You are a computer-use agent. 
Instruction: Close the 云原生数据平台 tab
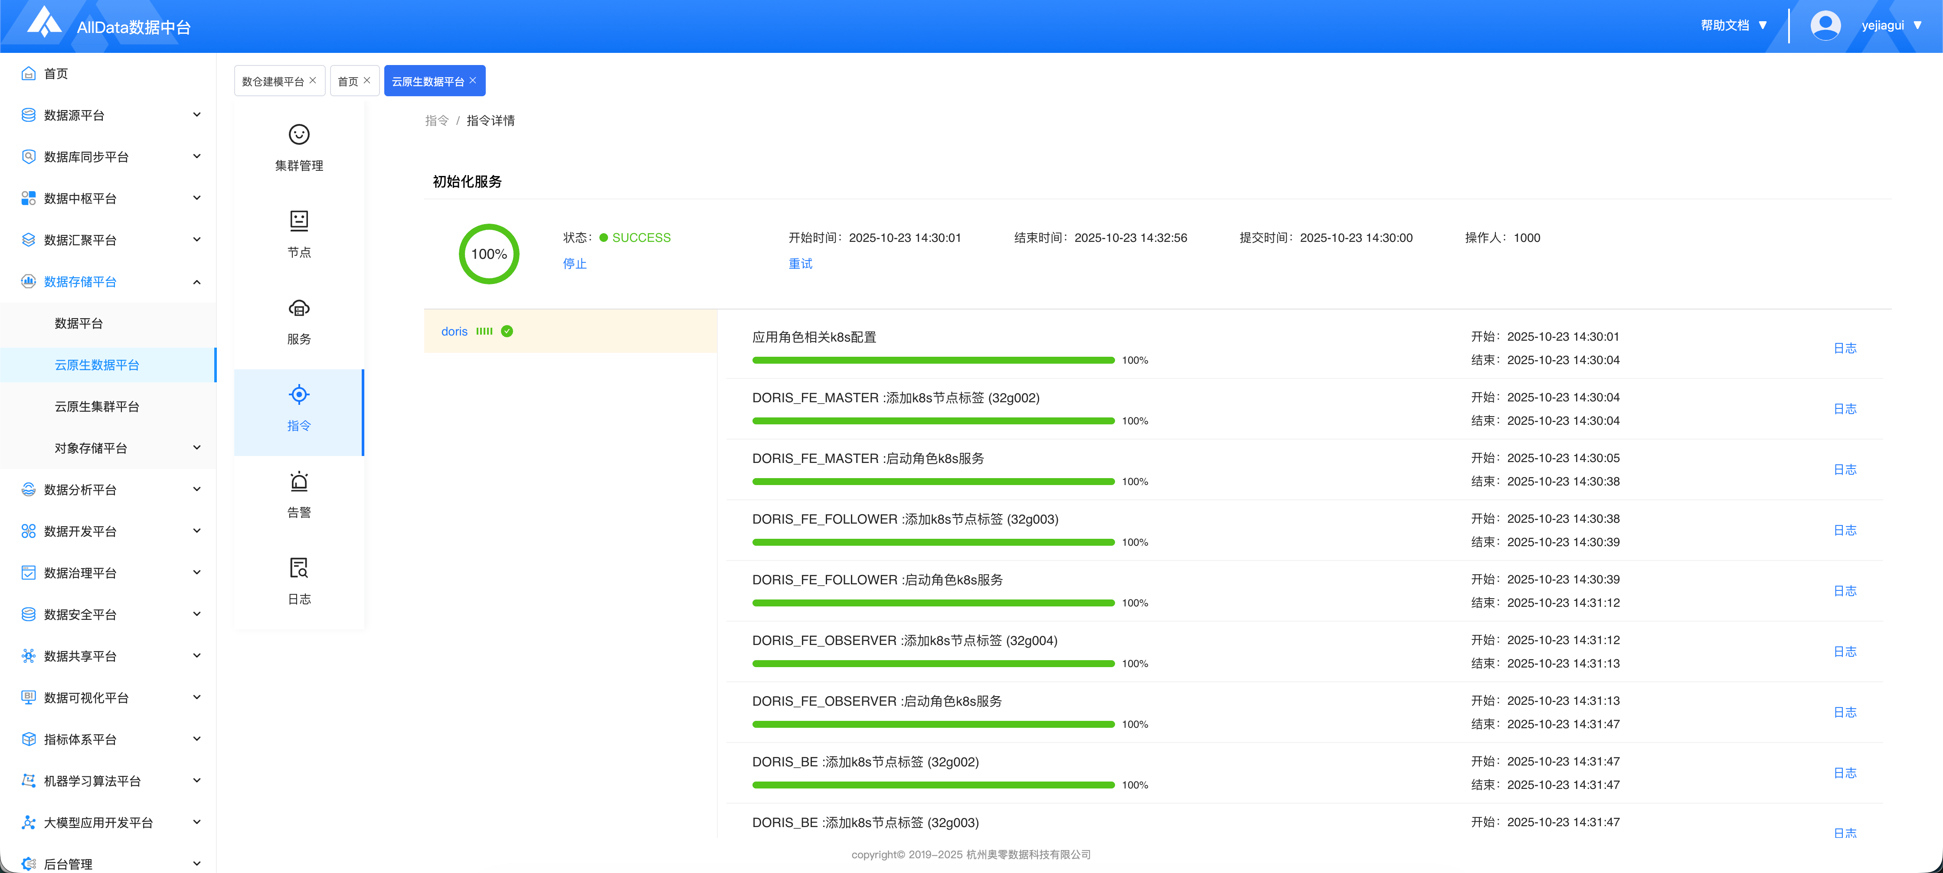click(473, 81)
